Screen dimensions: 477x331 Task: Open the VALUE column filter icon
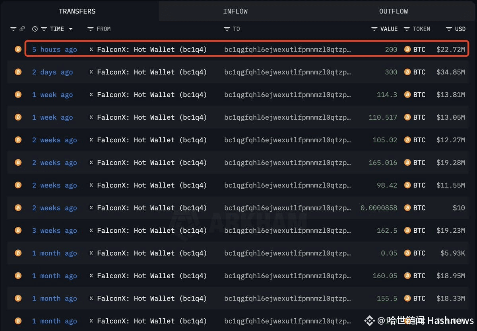click(x=374, y=29)
